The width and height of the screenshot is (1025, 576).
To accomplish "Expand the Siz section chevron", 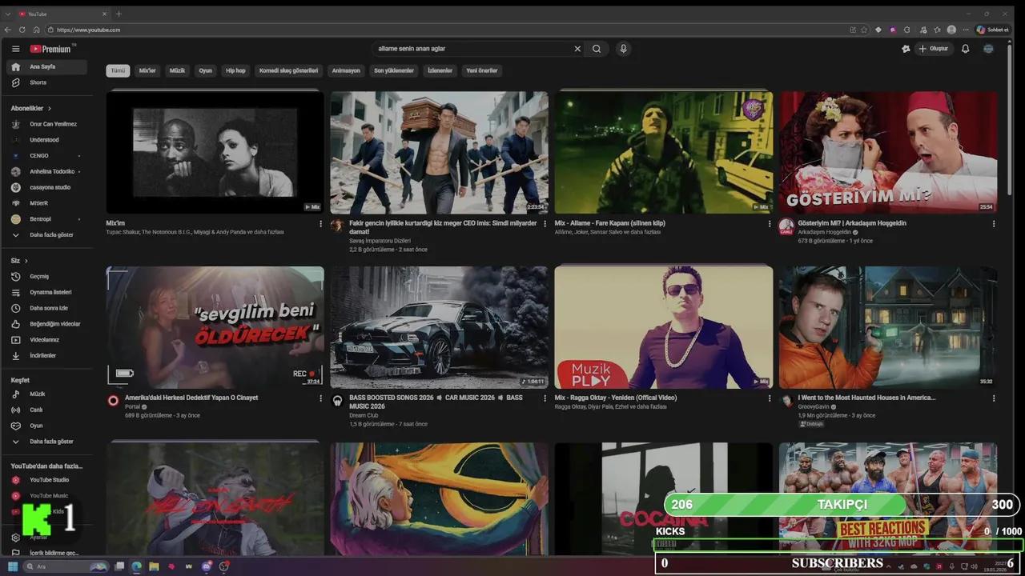I will 26,261.
